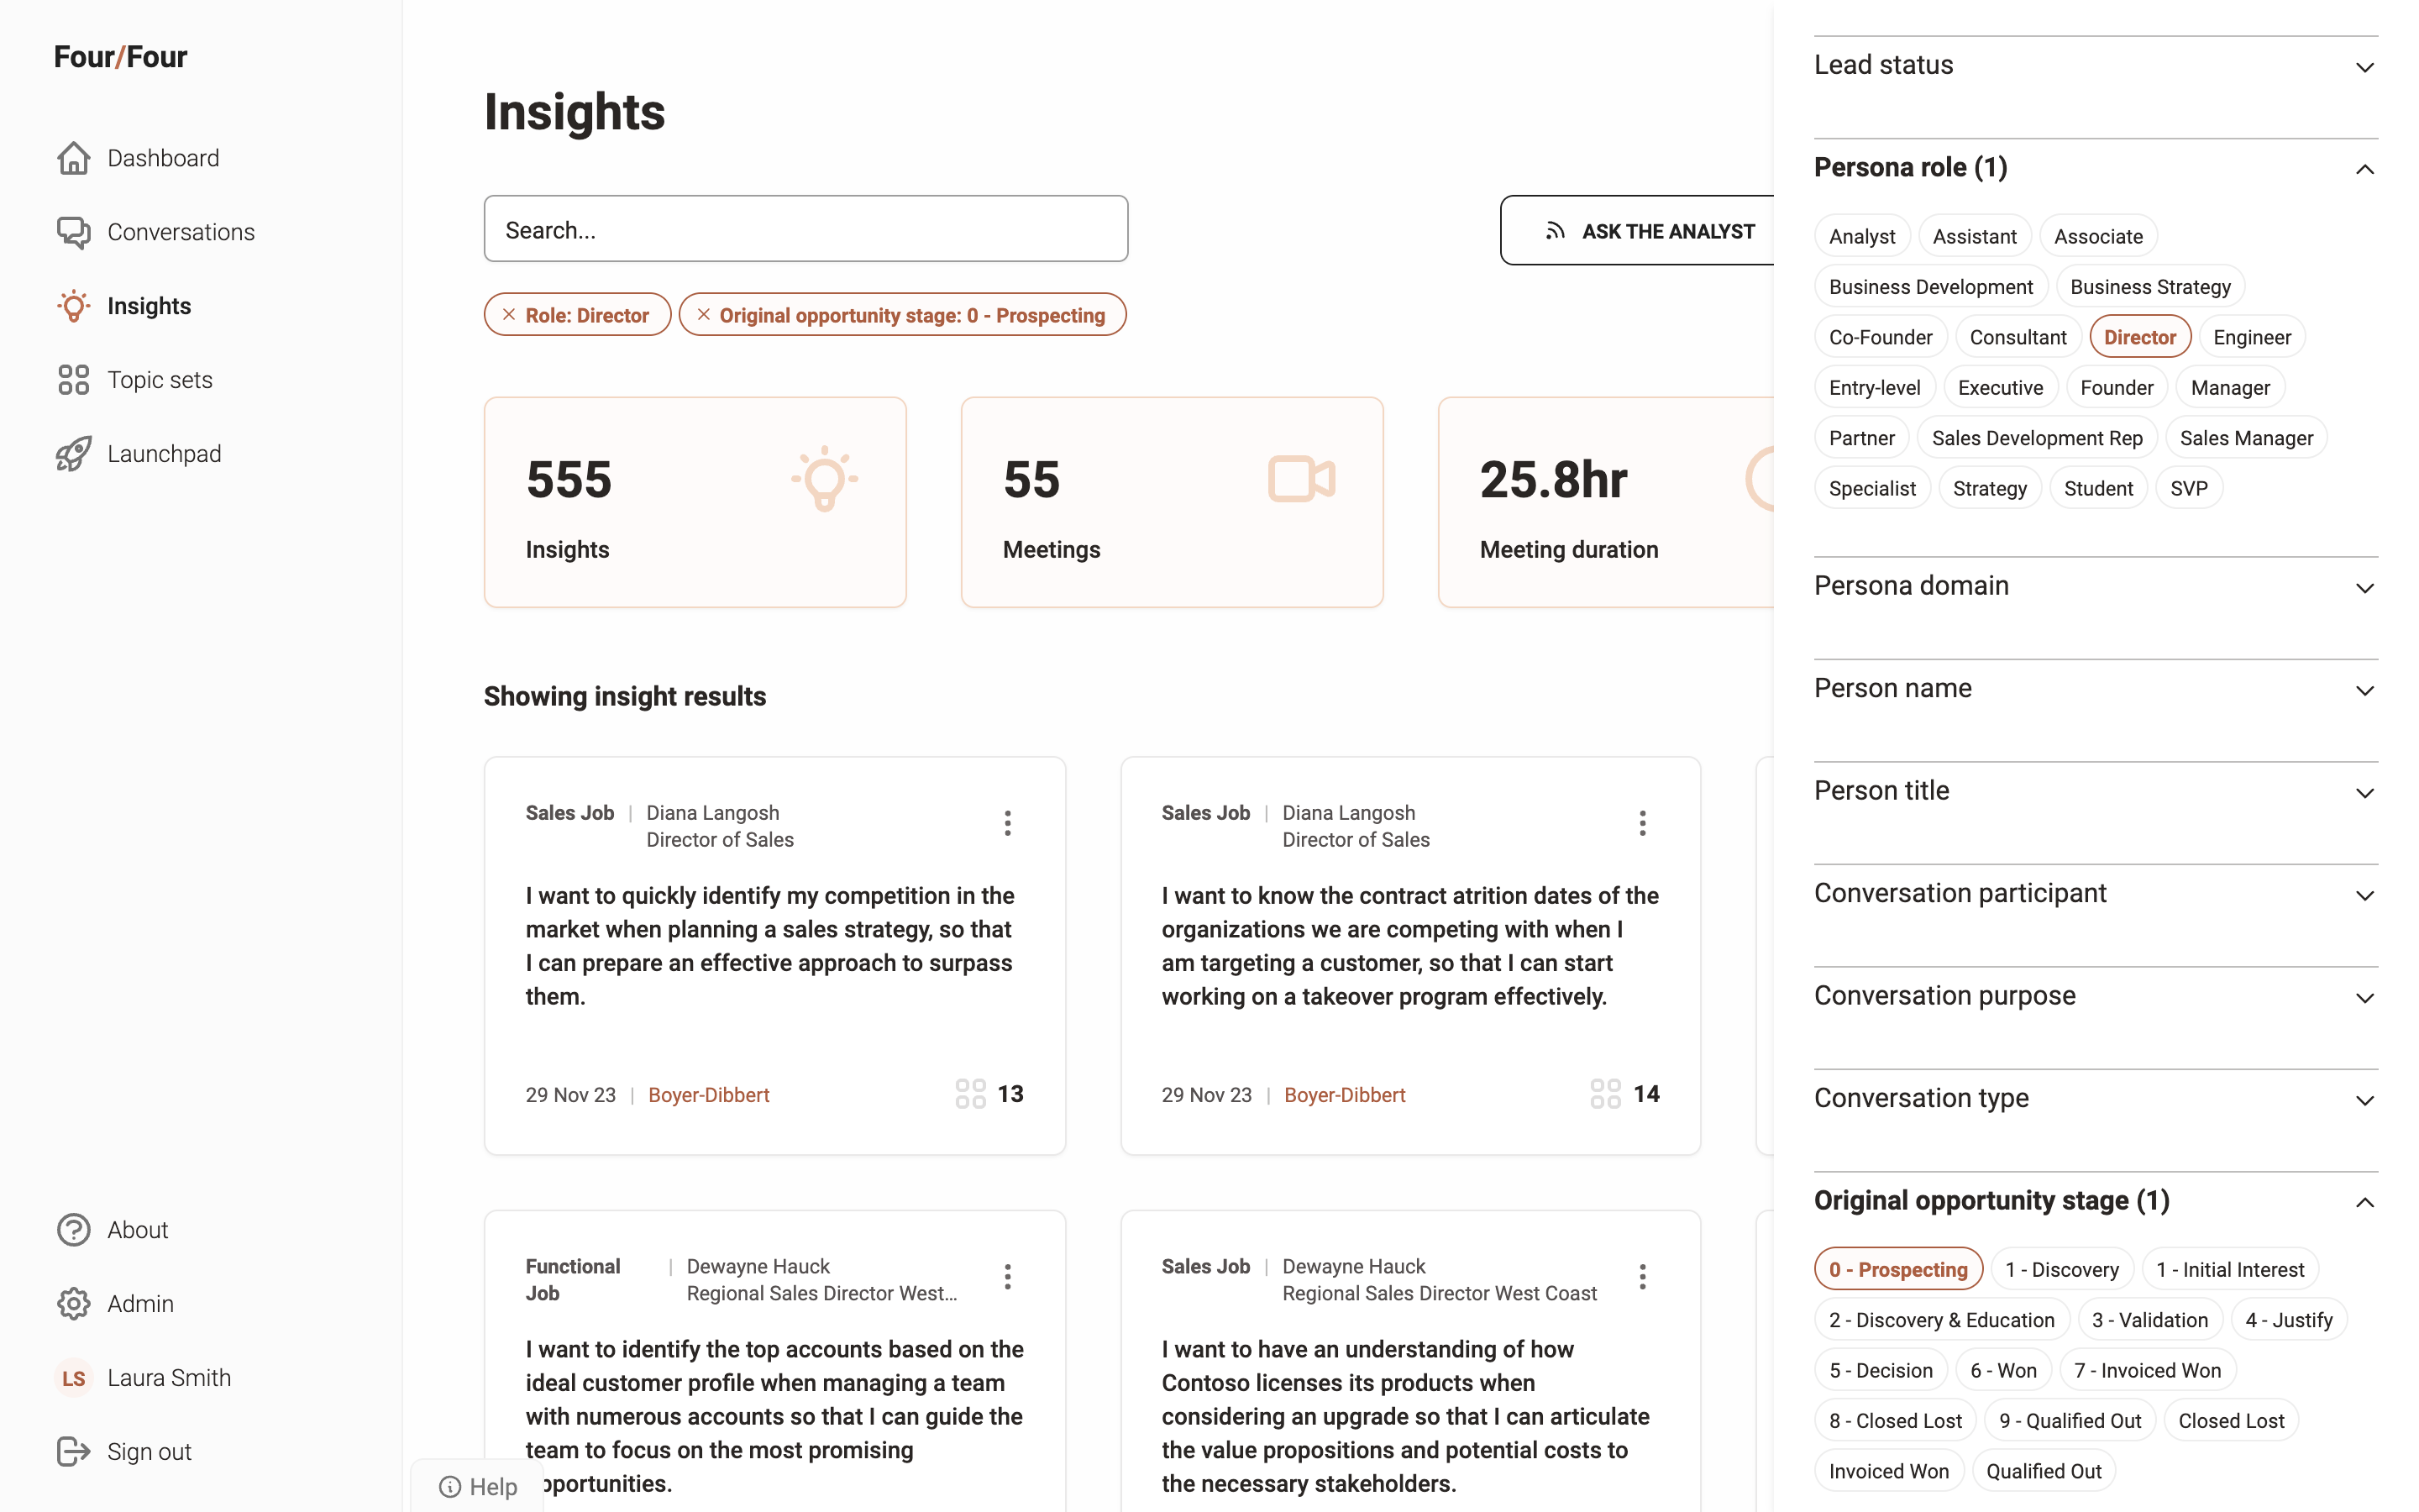2419x1512 pixels.
Task: Click the Conversations chat bubble icon
Action: click(x=74, y=232)
